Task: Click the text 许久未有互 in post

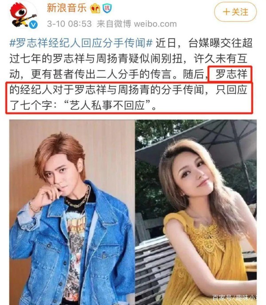Action: coord(220,59)
